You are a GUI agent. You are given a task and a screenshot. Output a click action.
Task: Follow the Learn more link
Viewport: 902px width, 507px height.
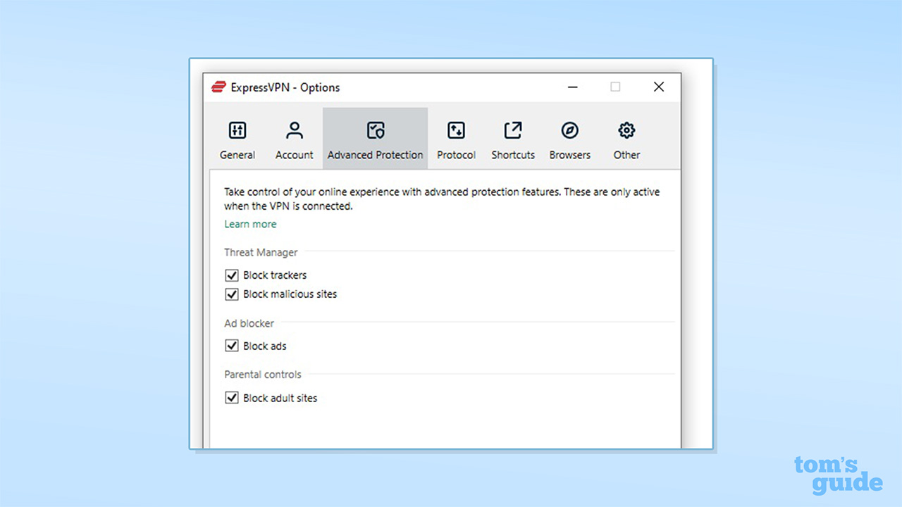click(250, 224)
